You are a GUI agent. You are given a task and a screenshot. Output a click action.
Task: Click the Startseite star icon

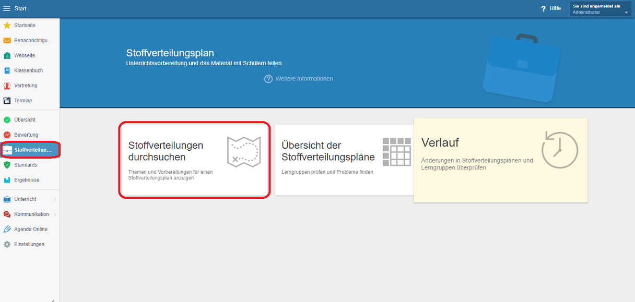7,26
